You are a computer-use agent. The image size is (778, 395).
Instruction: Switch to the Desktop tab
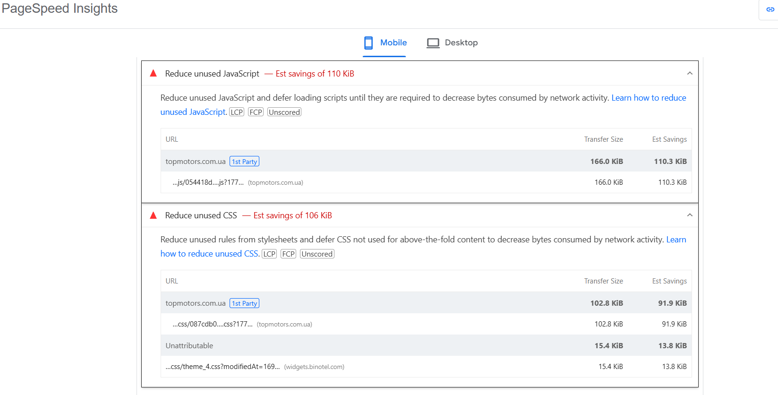[452, 43]
